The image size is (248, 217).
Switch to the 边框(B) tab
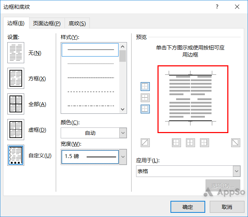coord(16,23)
